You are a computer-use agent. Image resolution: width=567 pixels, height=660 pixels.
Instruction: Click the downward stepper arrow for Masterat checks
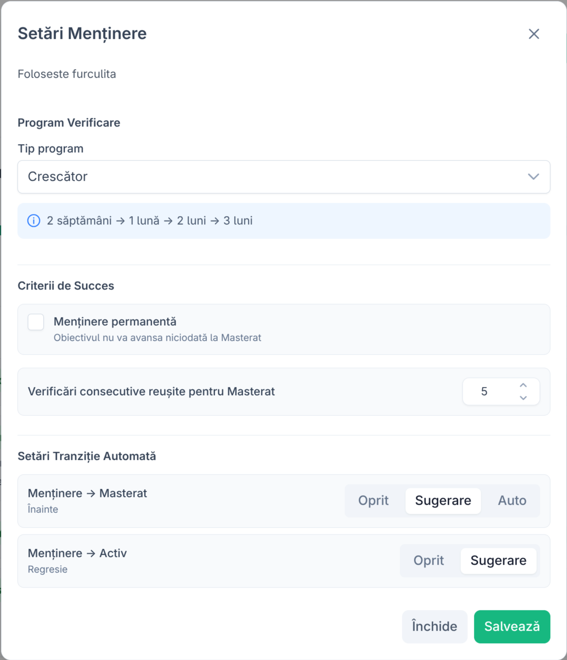523,398
